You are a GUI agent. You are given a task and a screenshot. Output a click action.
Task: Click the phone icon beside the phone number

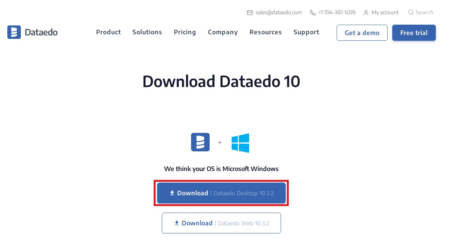(x=312, y=12)
